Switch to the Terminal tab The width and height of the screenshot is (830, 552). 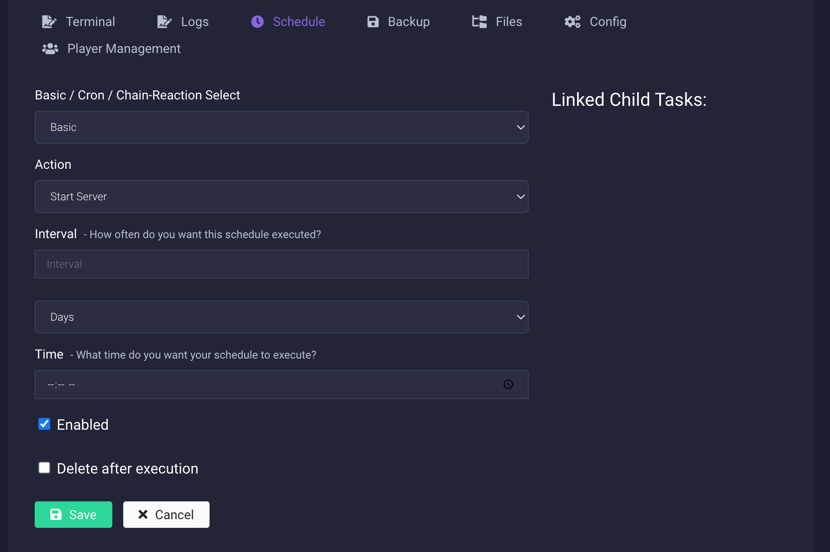click(x=90, y=21)
